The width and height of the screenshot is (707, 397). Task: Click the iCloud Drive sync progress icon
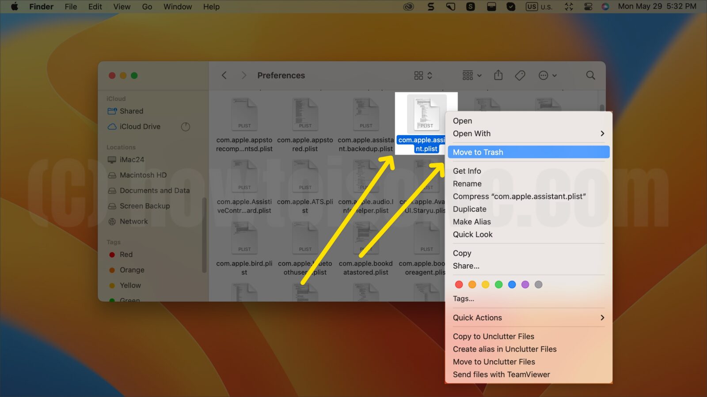point(186,127)
